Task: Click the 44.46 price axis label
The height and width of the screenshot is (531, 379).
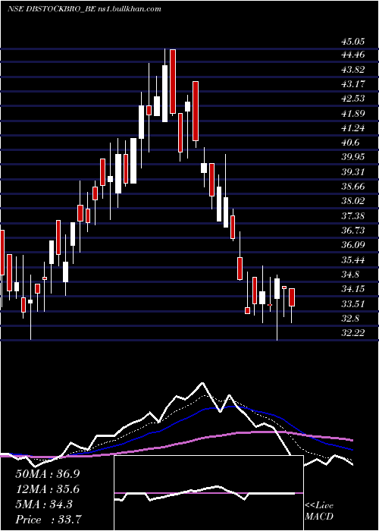Action: 352,55
